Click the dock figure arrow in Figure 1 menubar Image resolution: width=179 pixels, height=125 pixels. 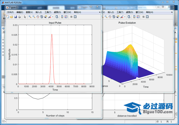click(x=100, y=12)
